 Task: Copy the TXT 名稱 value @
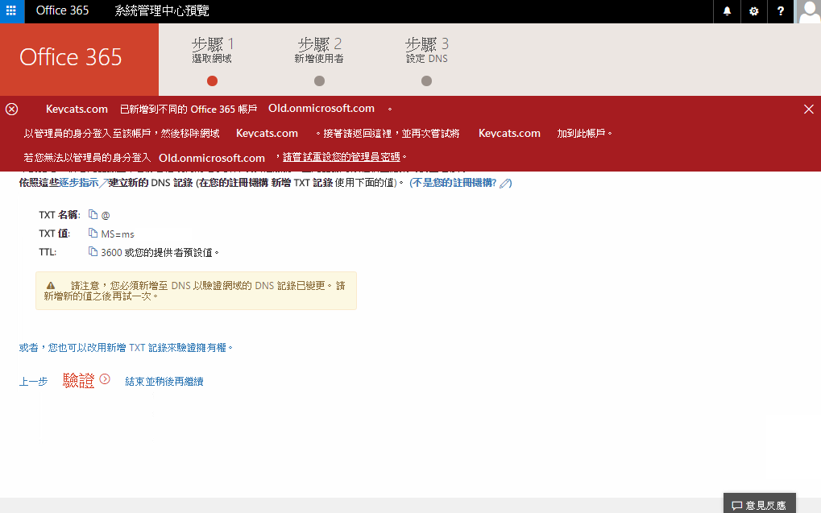point(93,214)
